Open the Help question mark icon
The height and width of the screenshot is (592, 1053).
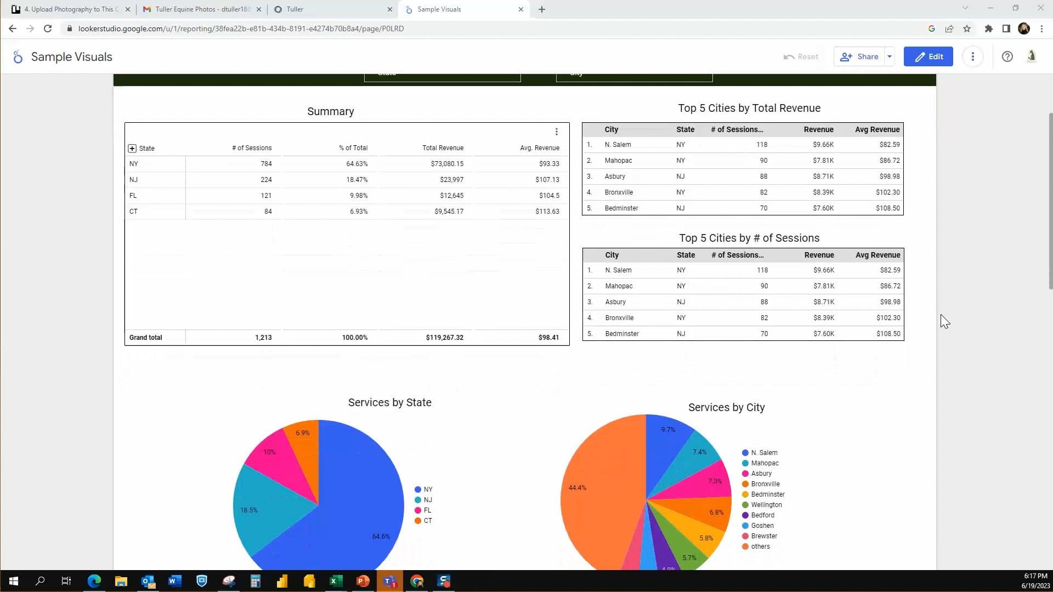coord(1007,56)
